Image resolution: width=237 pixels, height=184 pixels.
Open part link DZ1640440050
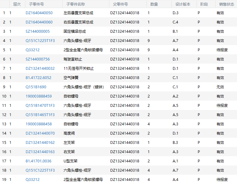pos(39,13)
